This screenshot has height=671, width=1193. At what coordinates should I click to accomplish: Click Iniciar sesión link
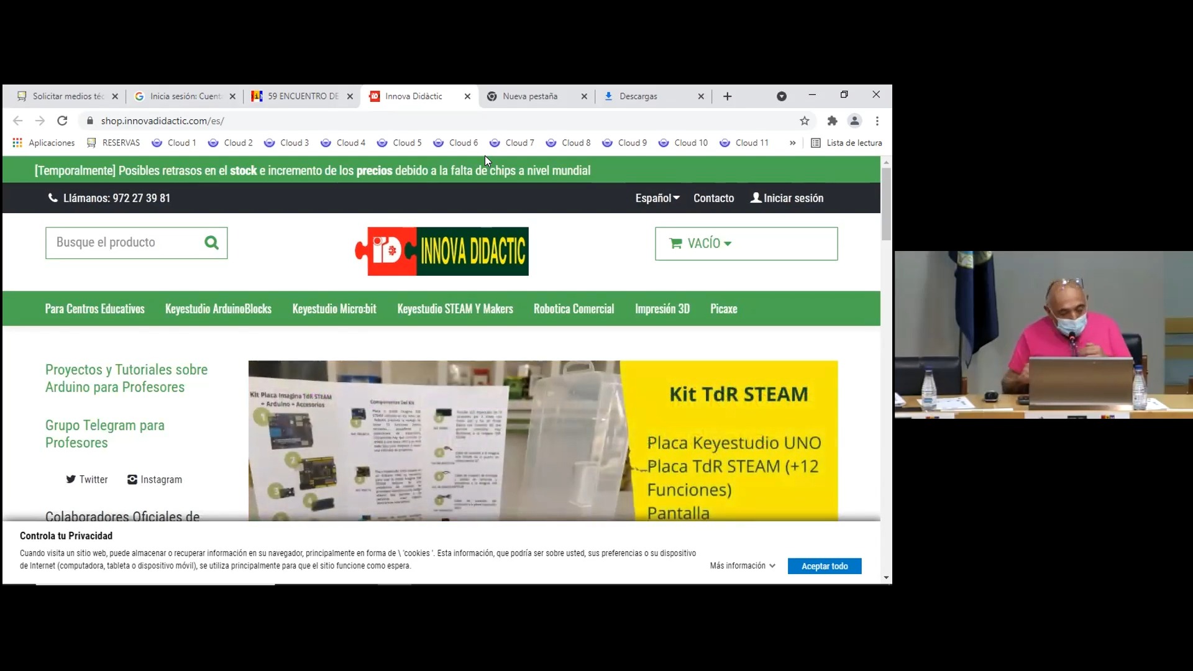(787, 198)
